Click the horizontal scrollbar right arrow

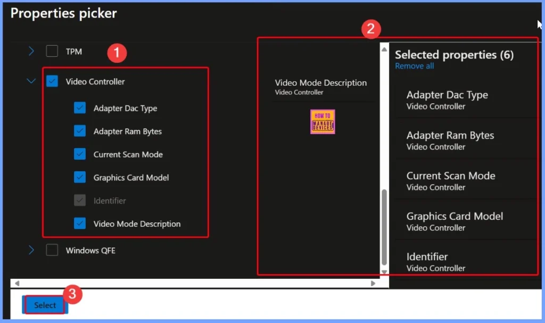point(373,284)
